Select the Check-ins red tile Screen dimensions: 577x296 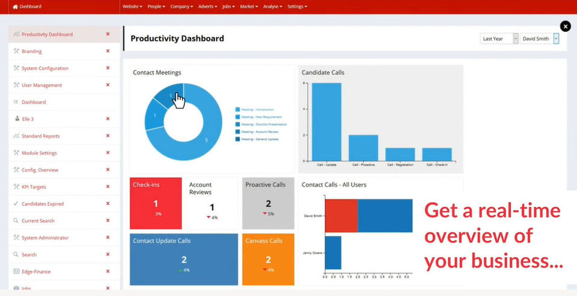tap(156, 204)
